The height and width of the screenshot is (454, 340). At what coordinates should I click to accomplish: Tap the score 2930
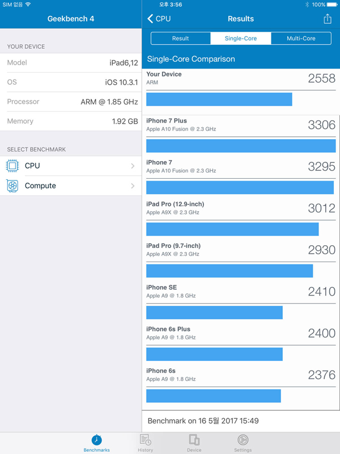coord(321,250)
